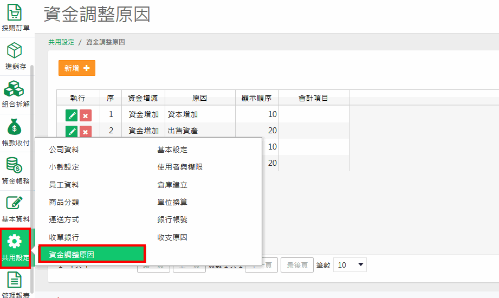The image size is (499, 298).
Task: Choose 運送方式 from the popup menu
Action: (64, 219)
